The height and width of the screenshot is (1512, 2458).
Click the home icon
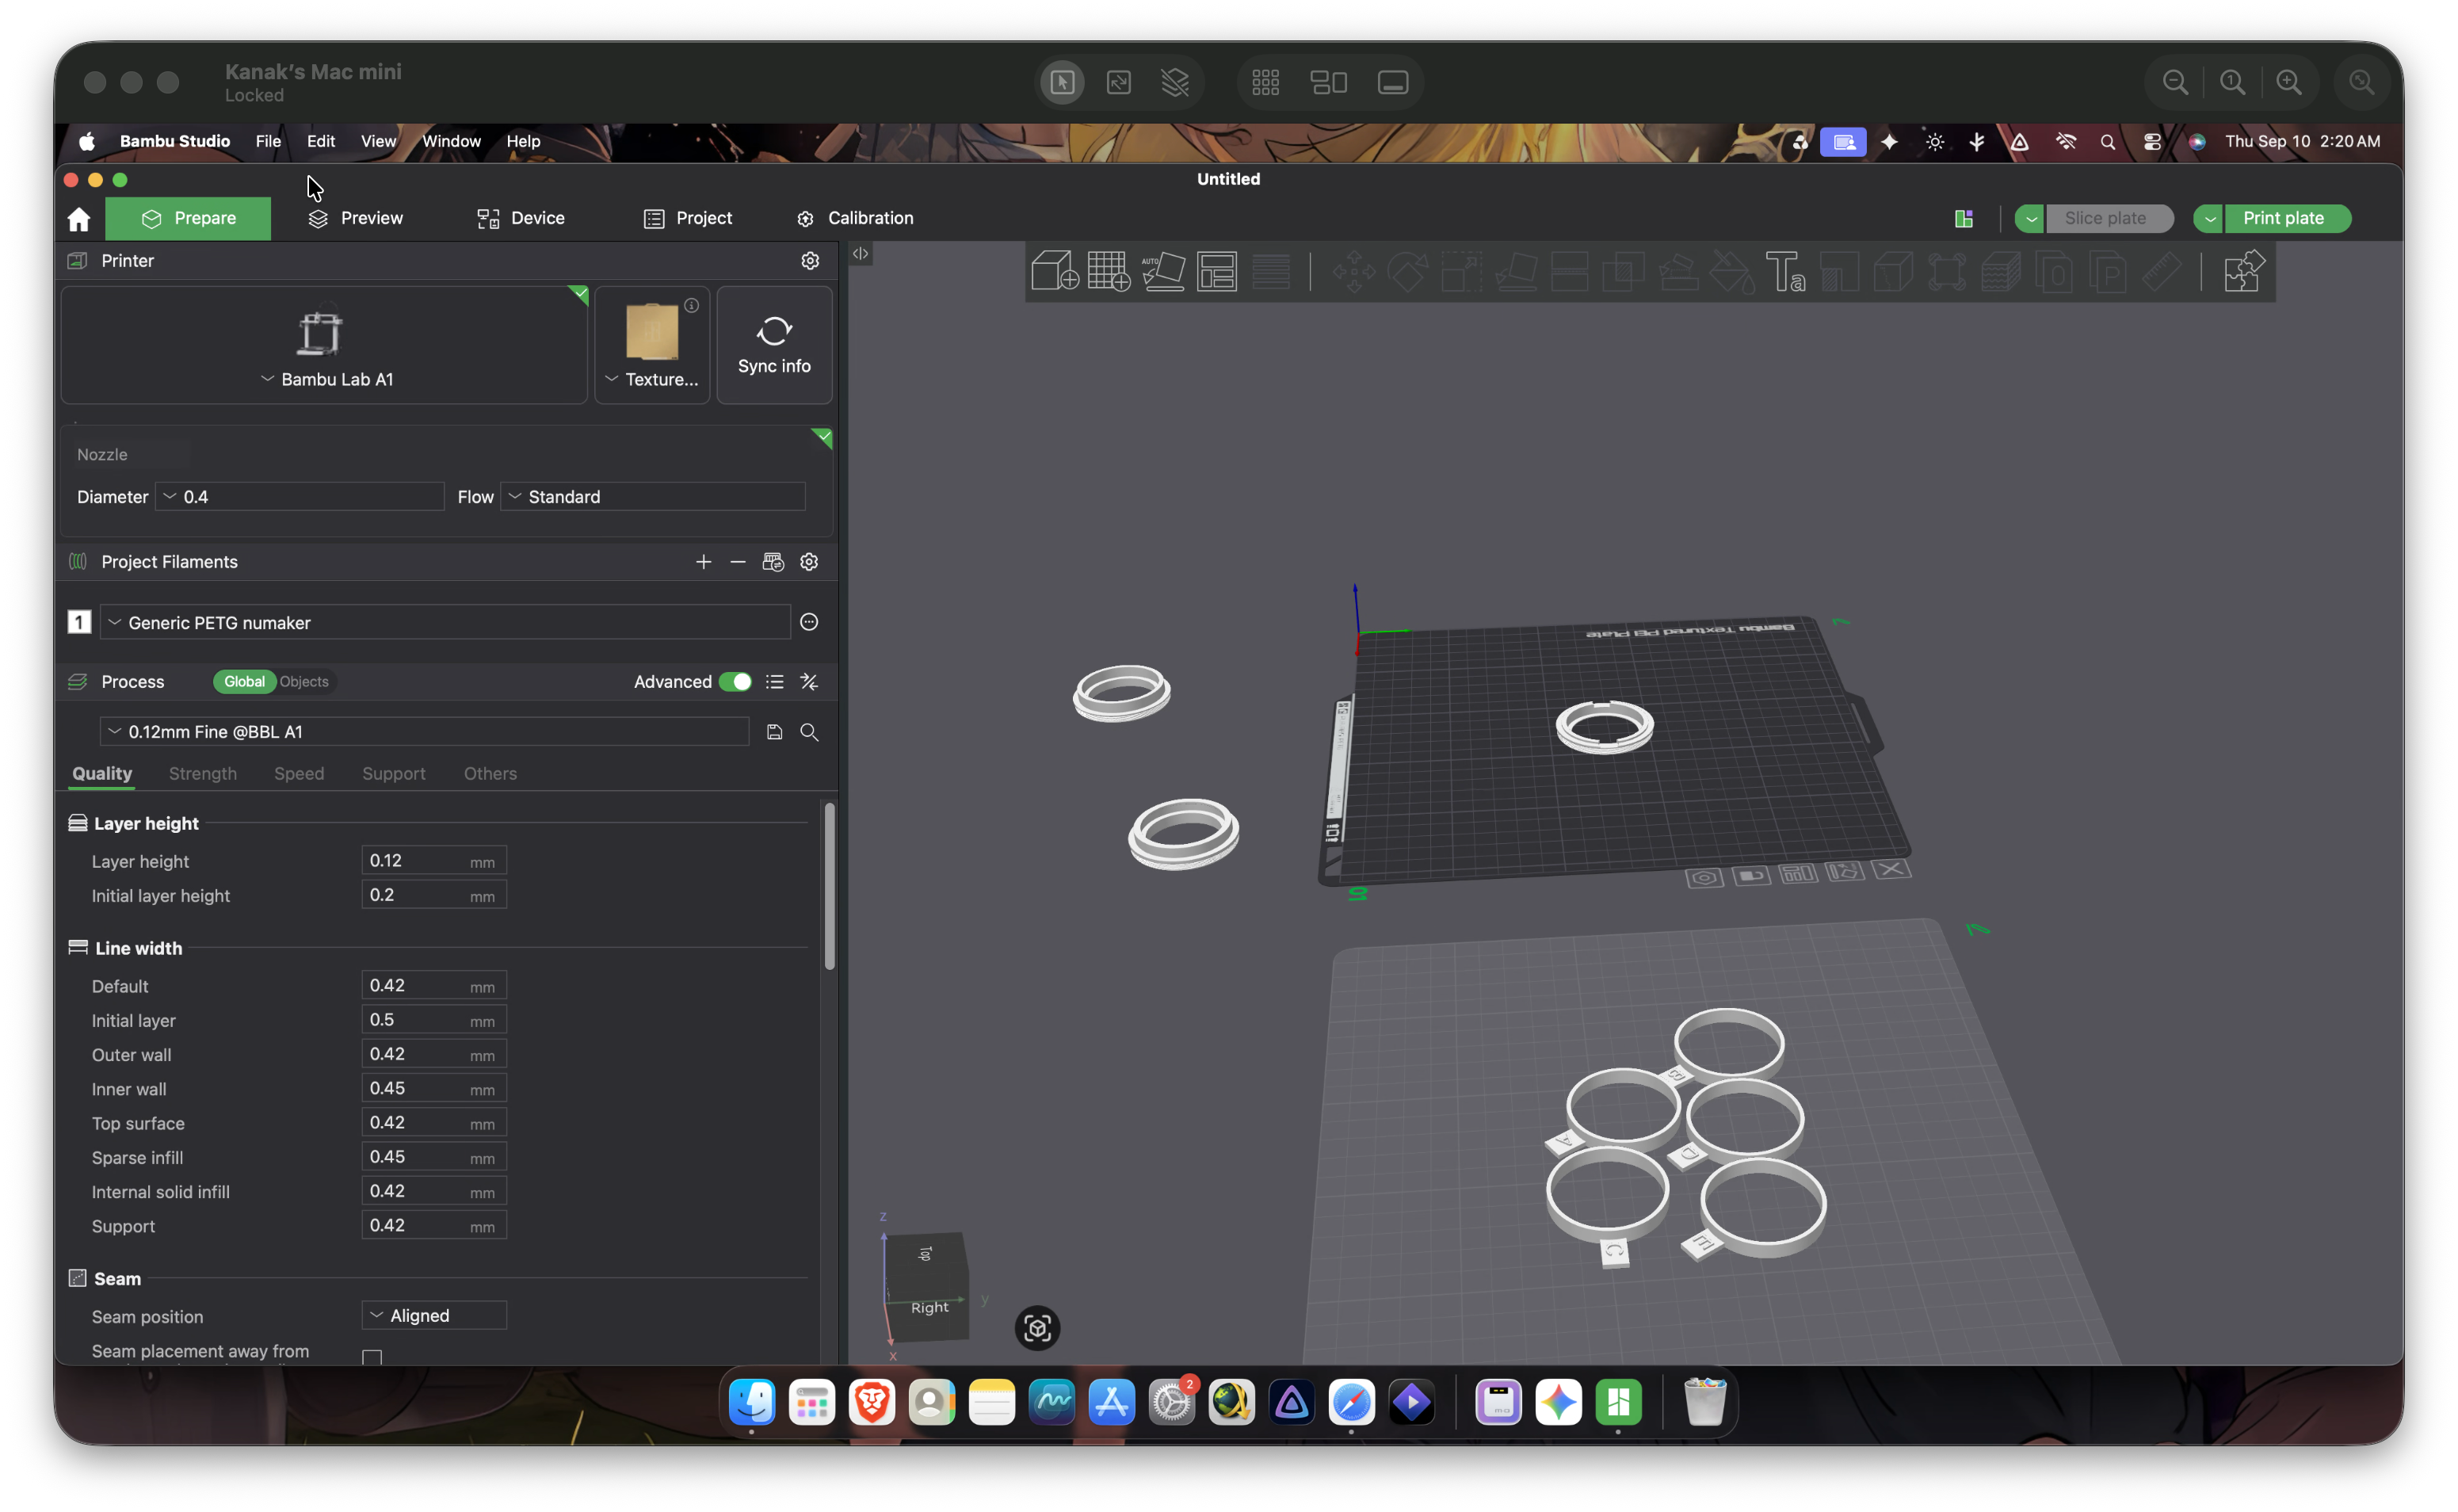point(79,218)
